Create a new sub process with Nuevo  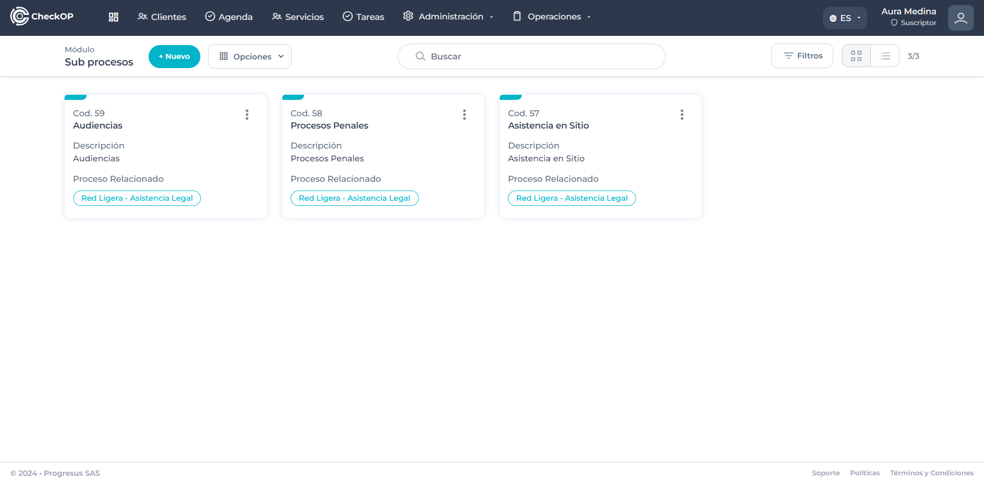(x=174, y=56)
